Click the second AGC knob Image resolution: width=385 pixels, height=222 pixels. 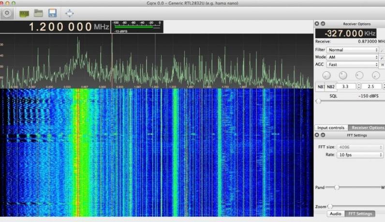click(343, 75)
